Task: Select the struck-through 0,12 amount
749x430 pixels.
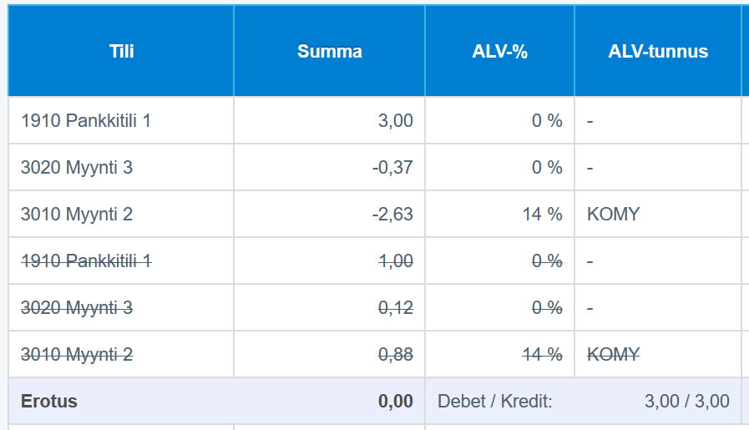Action: click(395, 308)
